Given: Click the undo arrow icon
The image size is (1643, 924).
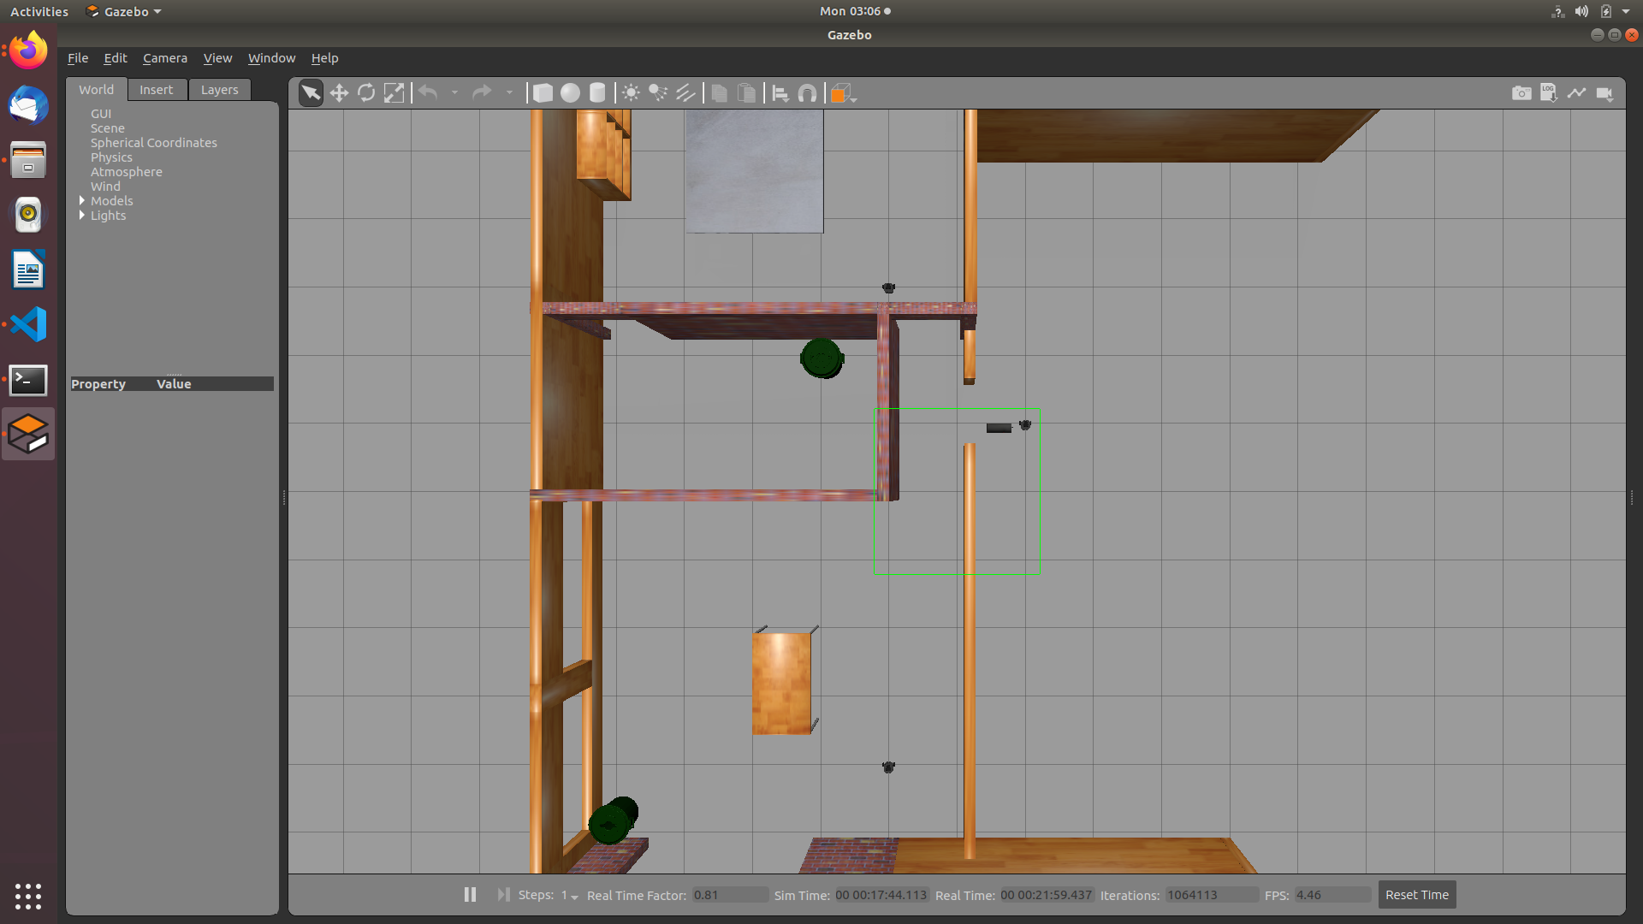Looking at the screenshot, I should (x=428, y=92).
